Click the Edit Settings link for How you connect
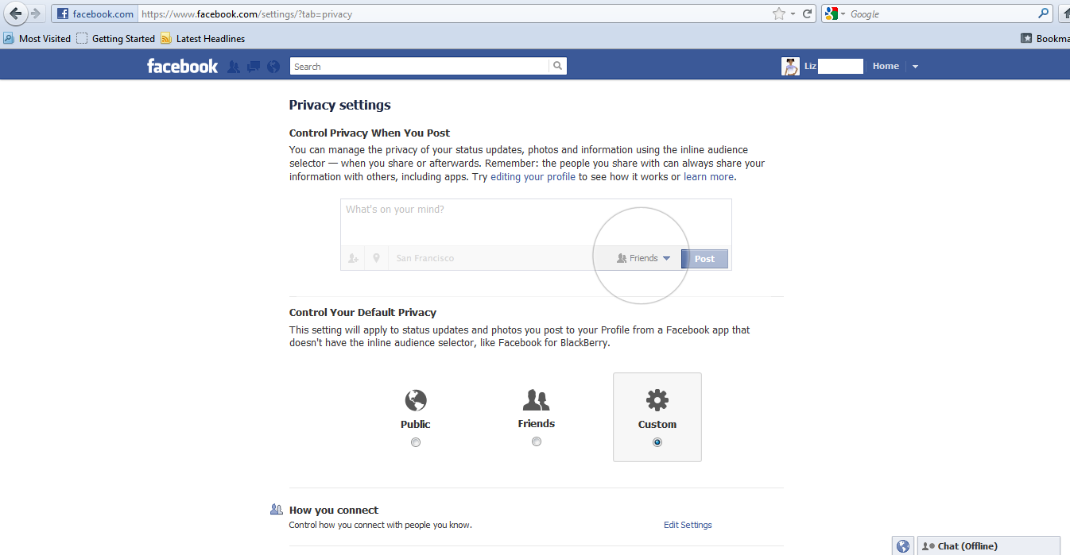The height and width of the screenshot is (555, 1070). coord(687,525)
